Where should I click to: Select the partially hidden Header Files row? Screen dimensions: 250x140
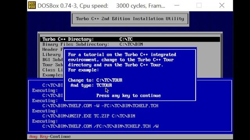(53, 49)
